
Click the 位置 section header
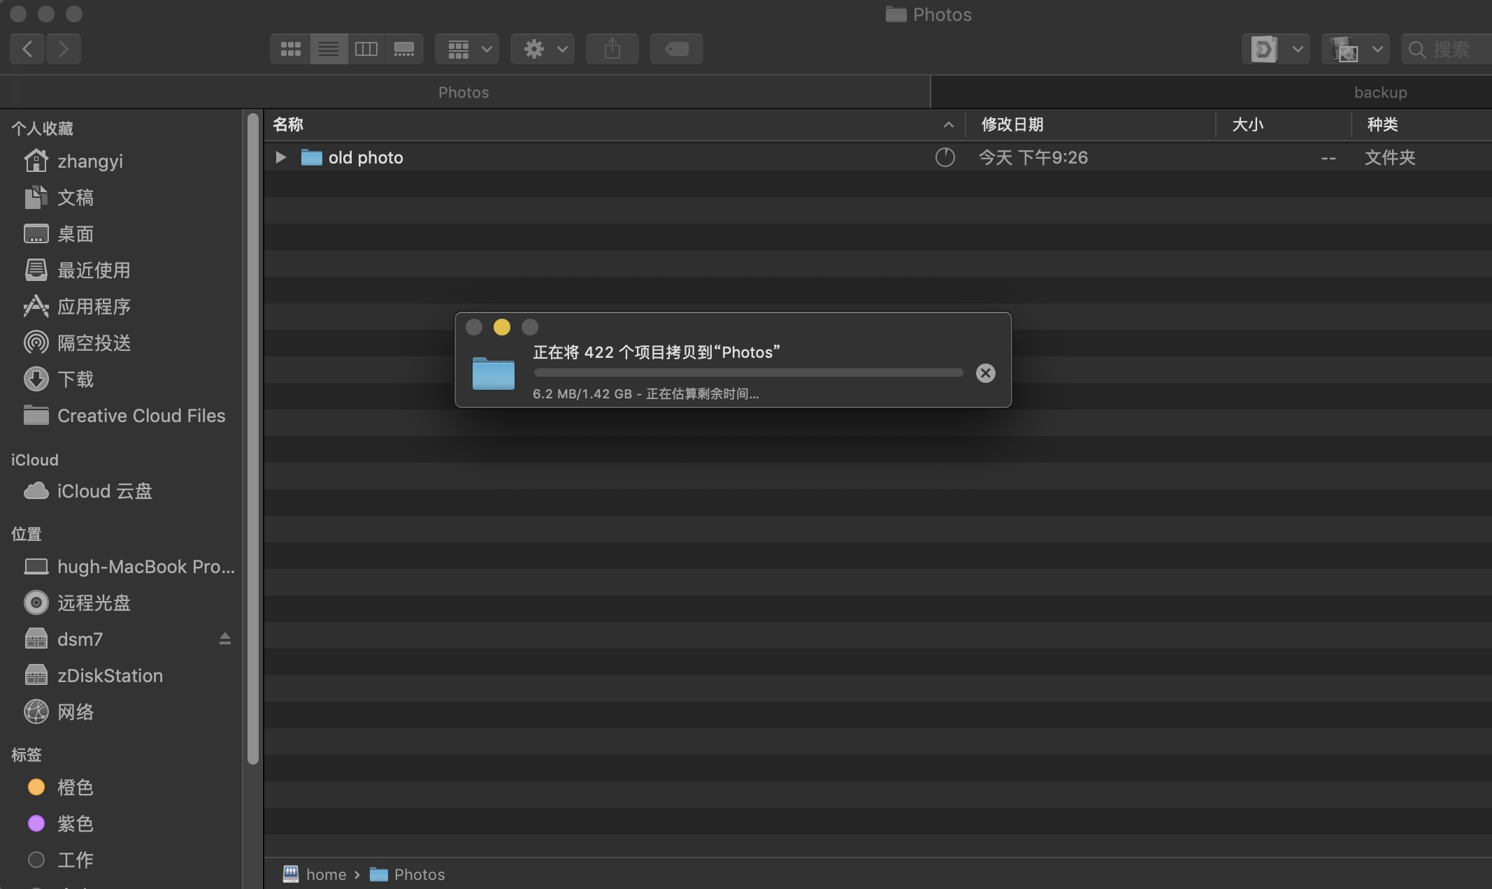coord(27,534)
